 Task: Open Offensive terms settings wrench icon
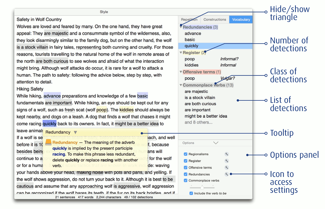coord(226,168)
